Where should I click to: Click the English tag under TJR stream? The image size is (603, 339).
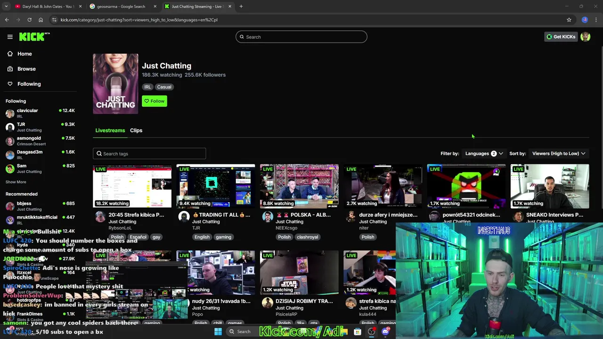point(202,237)
